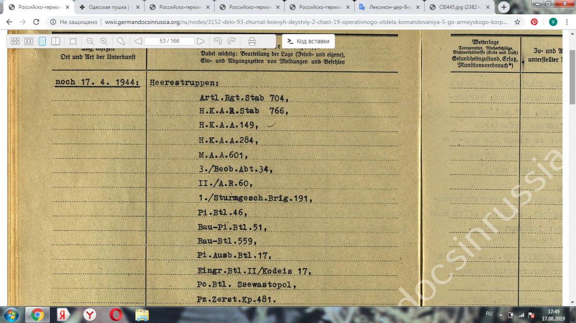Click the text 'noch 17. 4. 1944:'
Screen dimensions: 576x323
click(x=97, y=82)
